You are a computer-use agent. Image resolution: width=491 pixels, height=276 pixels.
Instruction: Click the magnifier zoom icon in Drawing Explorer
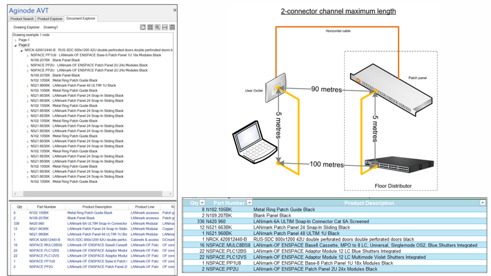pyautogui.click(x=157, y=27)
